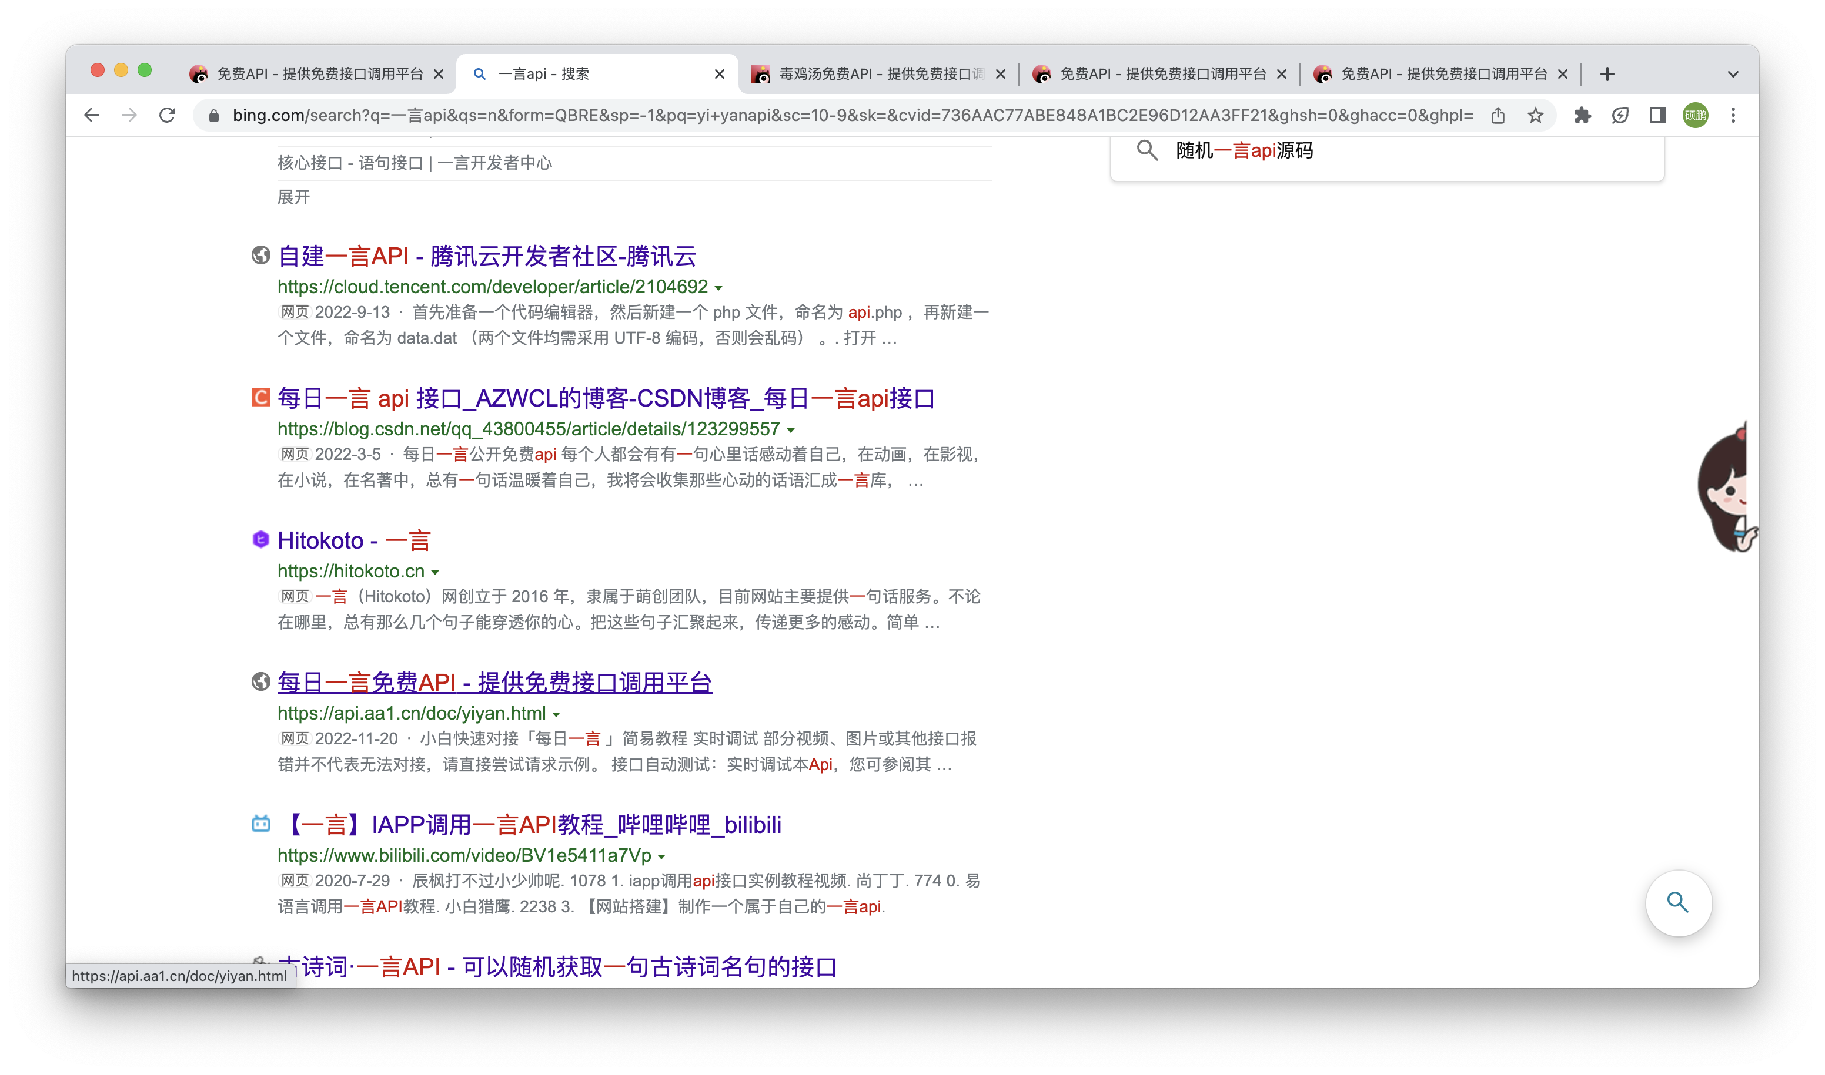Open the Hitokoto - 一言 result
This screenshot has height=1075, width=1825.
[355, 540]
